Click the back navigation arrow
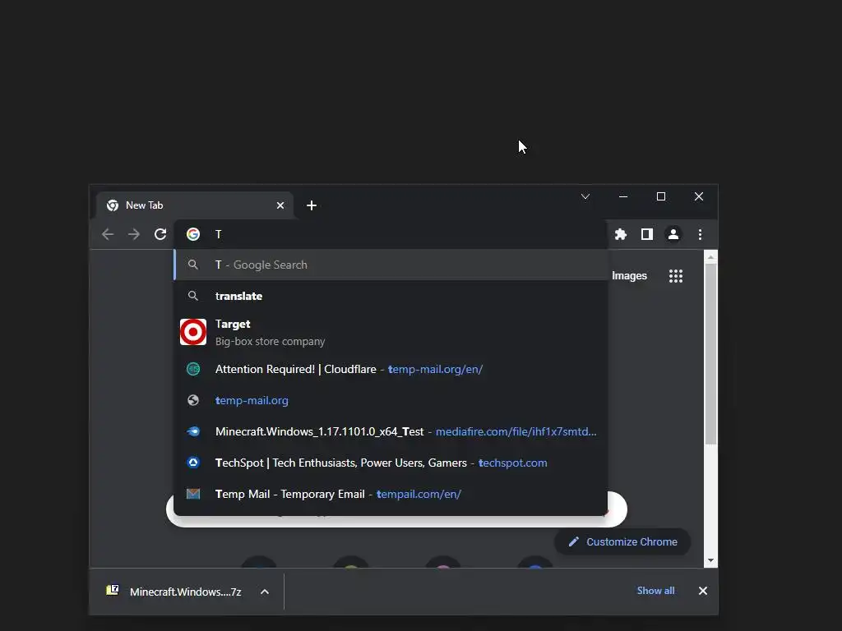842x631 pixels. [x=108, y=234]
